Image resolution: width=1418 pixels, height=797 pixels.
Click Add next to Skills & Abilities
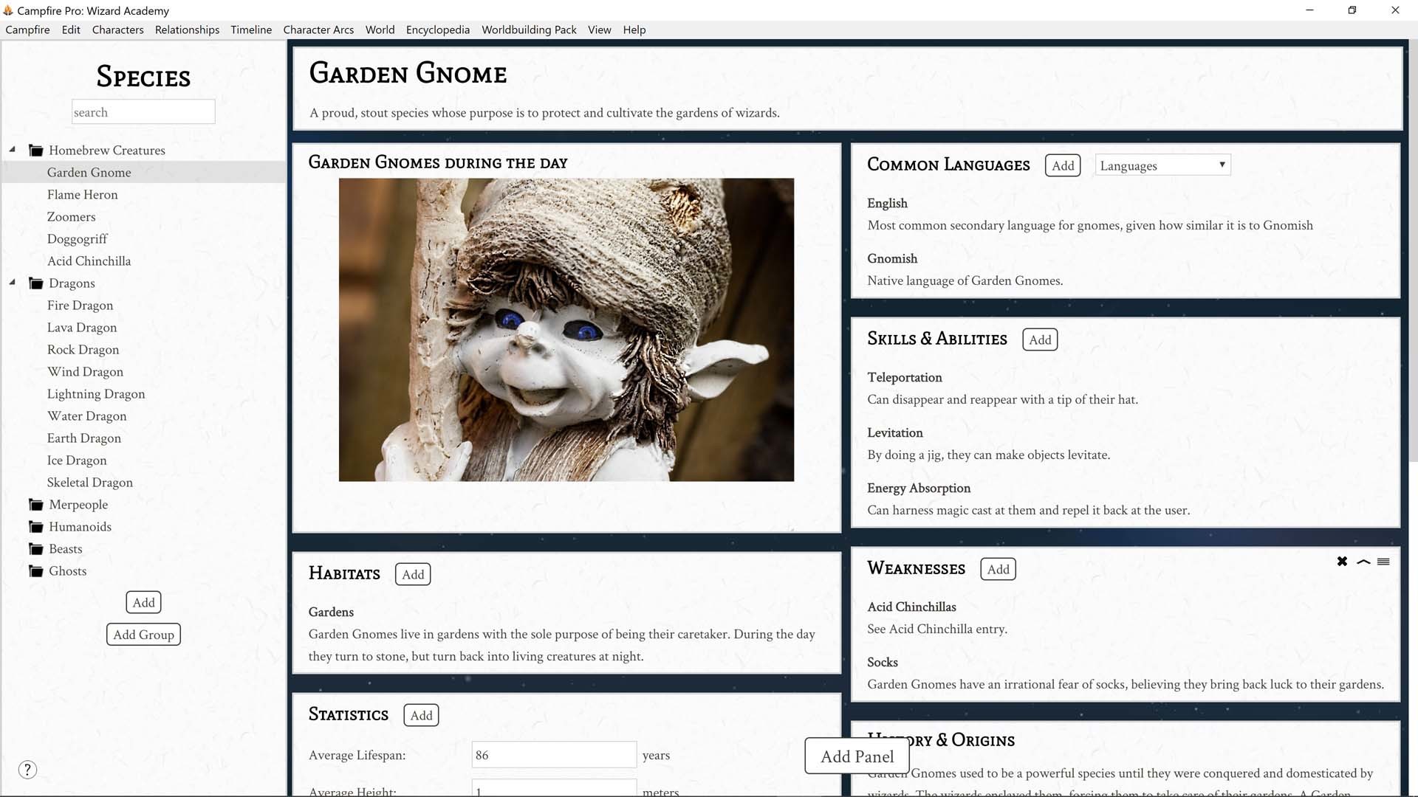[x=1039, y=339]
